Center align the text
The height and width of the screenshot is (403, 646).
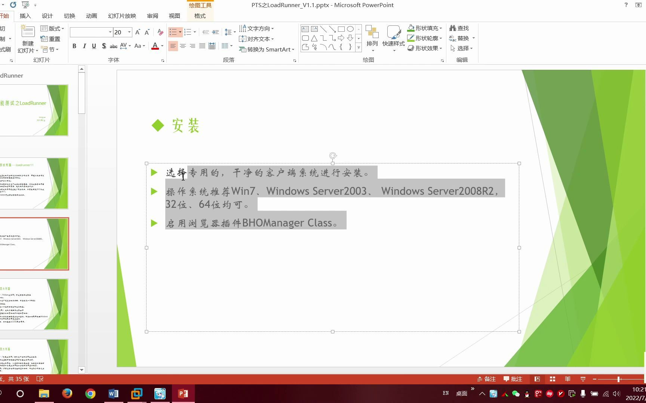coord(183,46)
